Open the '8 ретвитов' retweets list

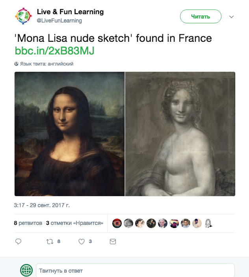tap(28, 223)
